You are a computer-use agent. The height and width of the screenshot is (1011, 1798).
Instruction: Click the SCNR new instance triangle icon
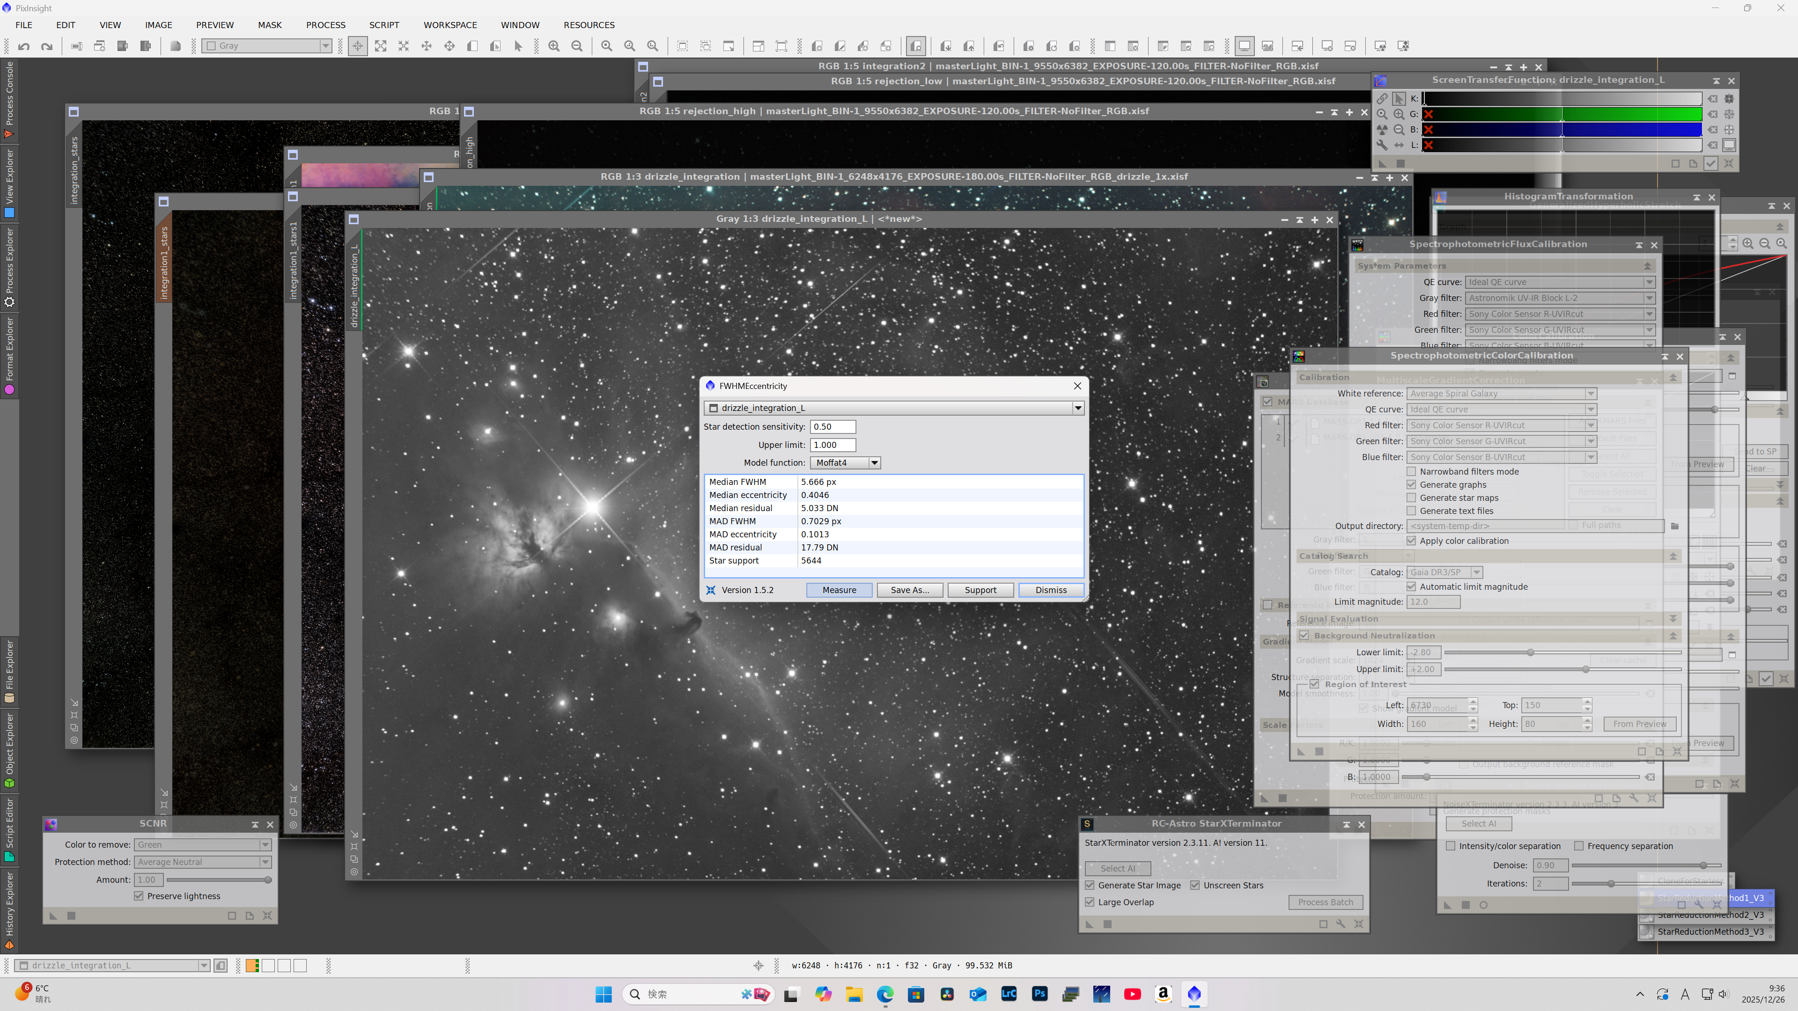(53, 916)
